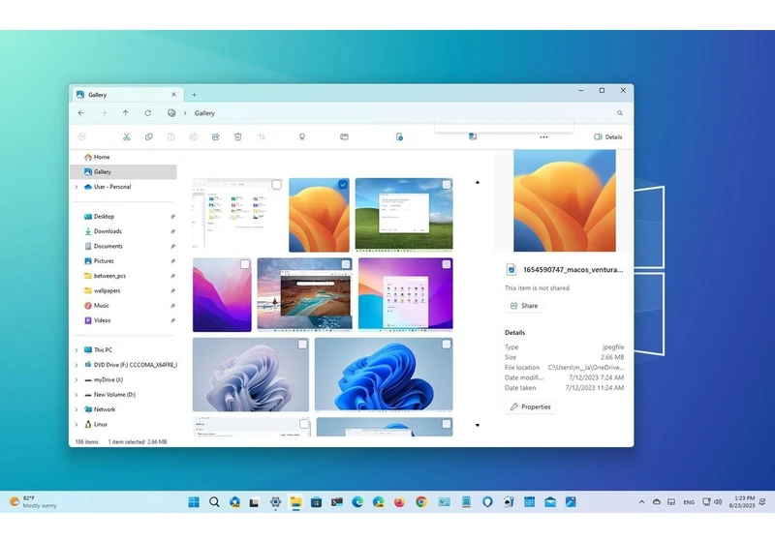
Task: Click the Delete trash can icon
Action: pyautogui.click(x=237, y=136)
